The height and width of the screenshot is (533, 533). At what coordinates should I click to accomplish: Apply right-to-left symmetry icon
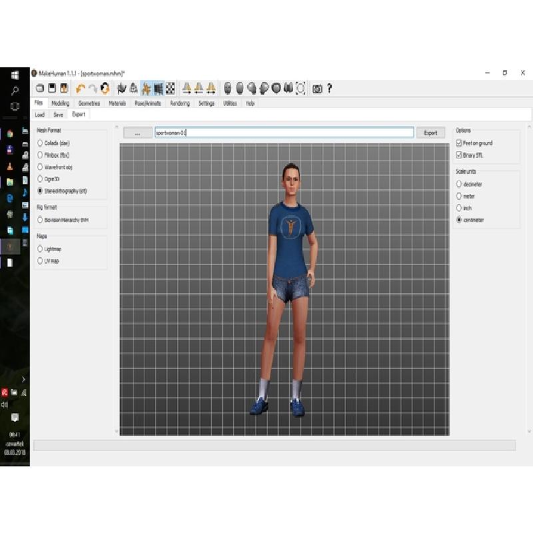(x=187, y=89)
